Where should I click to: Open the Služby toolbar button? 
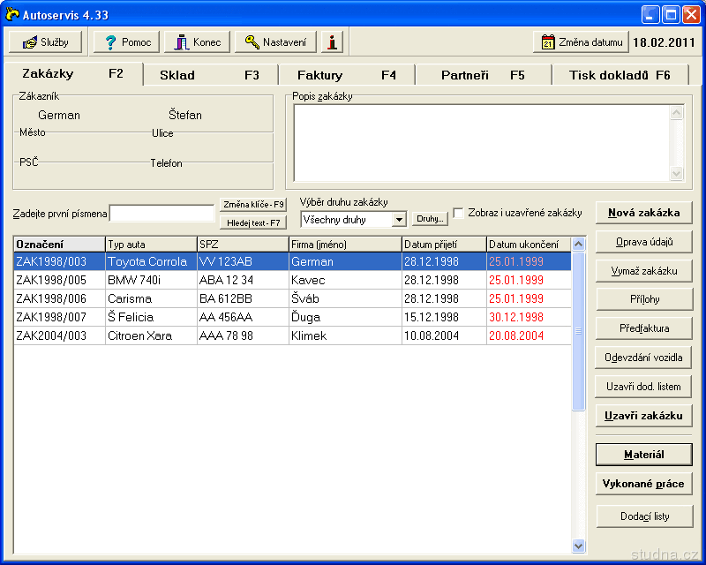coord(45,41)
